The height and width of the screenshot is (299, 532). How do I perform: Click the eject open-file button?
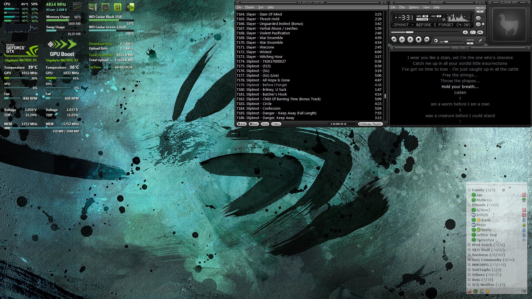tap(465, 32)
